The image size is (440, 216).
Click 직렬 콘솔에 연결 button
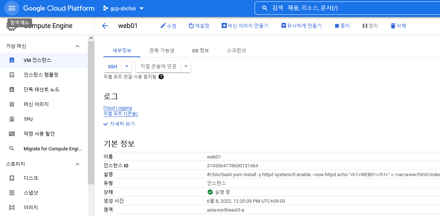click(158, 67)
